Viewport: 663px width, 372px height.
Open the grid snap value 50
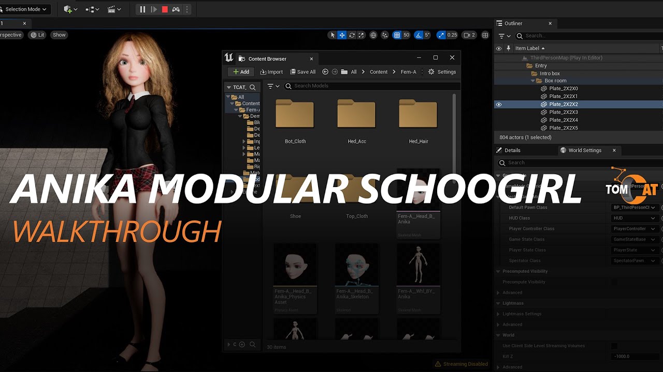[x=407, y=35]
